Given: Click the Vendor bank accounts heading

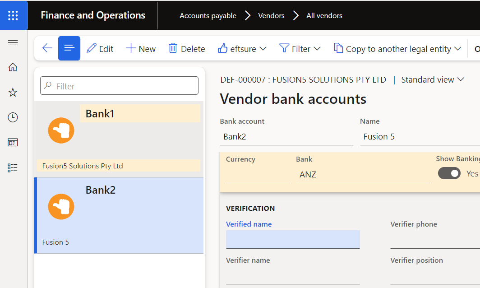Looking at the screenshot, I should click(293, 99).
